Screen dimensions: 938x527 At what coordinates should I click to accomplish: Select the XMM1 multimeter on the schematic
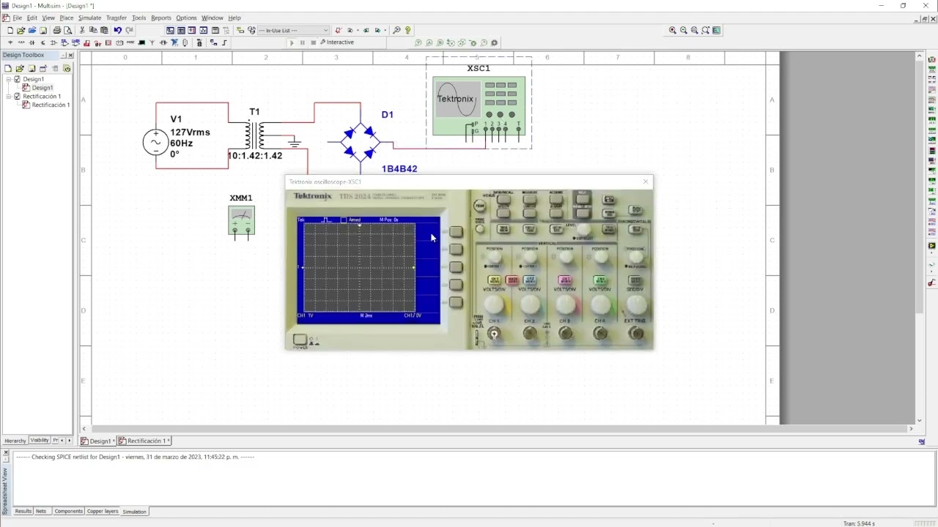point(241,220)
